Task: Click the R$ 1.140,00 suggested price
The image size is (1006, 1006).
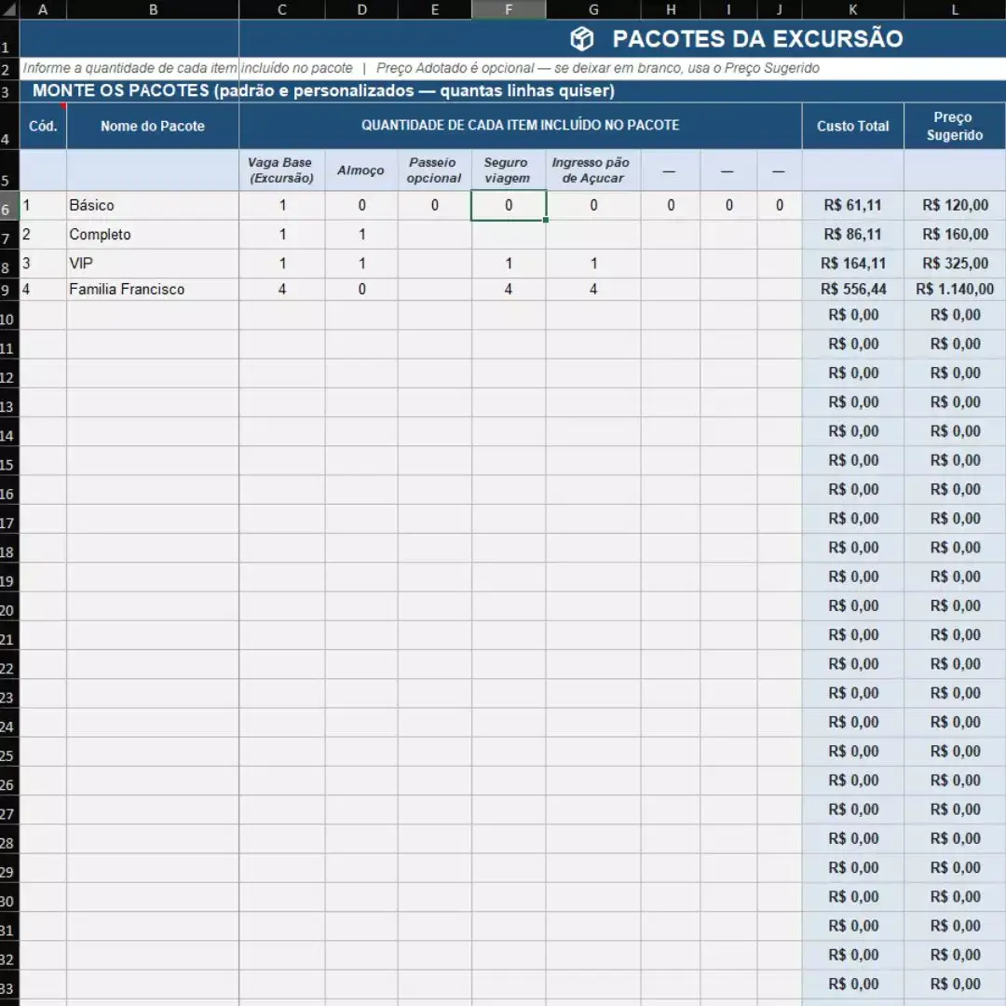Action: tap(955, 290)
